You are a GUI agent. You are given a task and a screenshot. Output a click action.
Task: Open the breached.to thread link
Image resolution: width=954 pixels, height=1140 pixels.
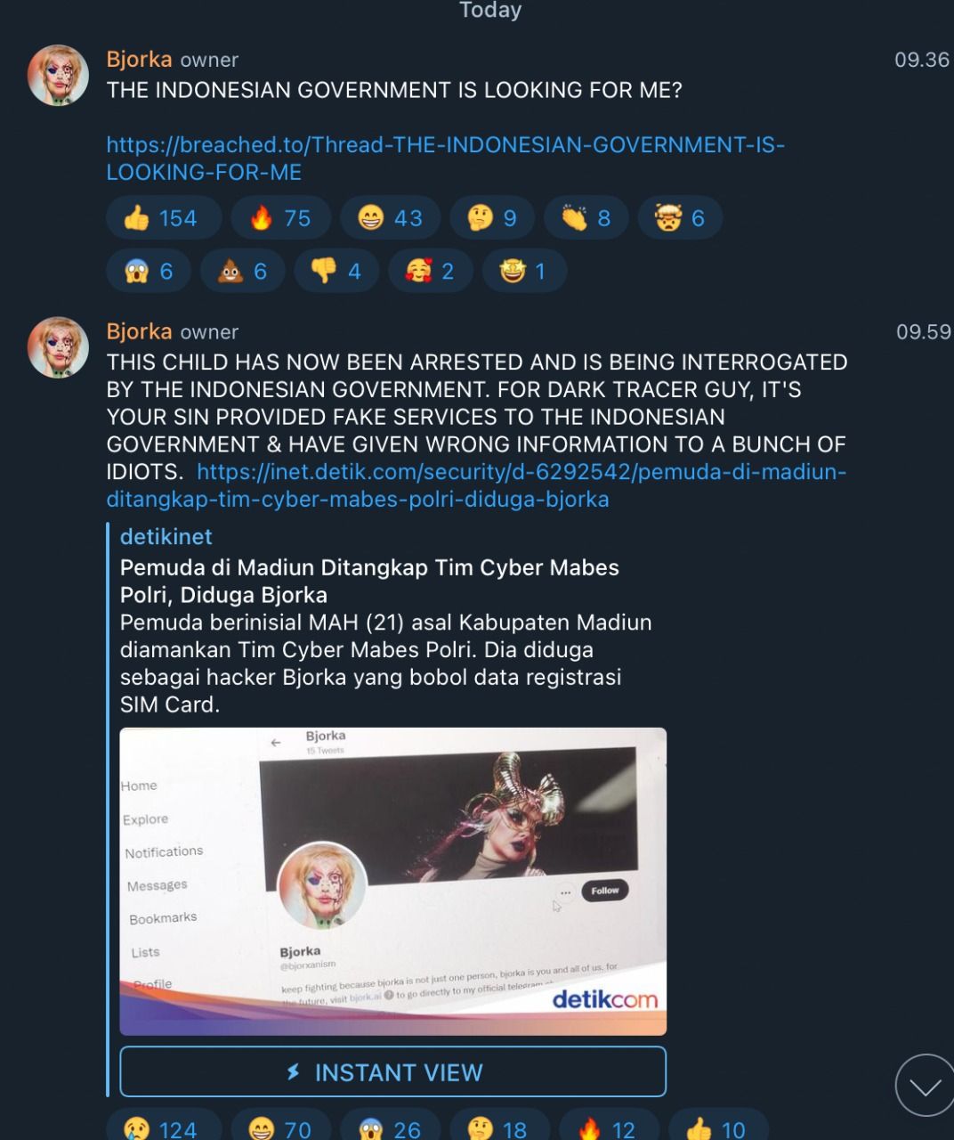point(445,158)
